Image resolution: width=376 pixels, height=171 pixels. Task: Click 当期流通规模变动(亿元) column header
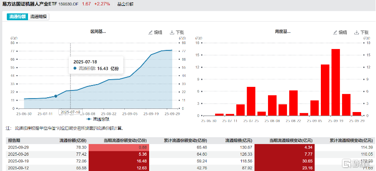tap(291, 140)
